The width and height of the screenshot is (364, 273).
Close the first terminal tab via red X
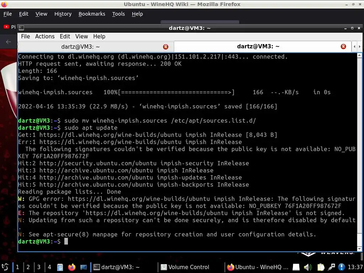click(x=166, y=47)
